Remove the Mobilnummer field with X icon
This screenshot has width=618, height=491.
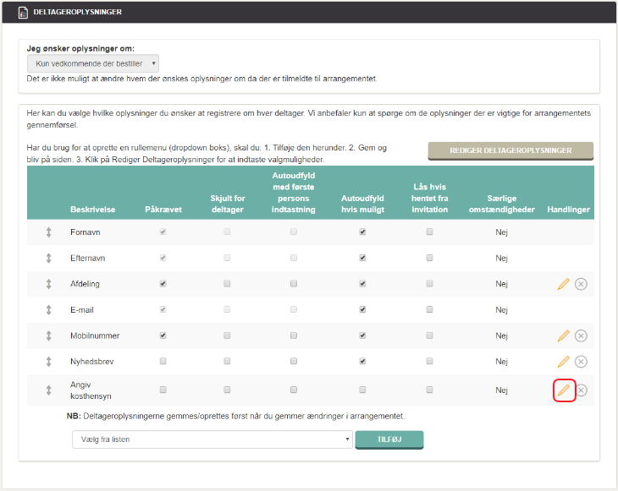point(581,336)
